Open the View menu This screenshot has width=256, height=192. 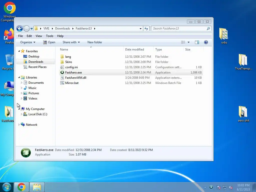[39, 36]
